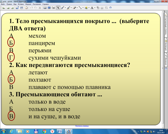
Task: Click the screen capture camera icon
Action: [53, 8]
